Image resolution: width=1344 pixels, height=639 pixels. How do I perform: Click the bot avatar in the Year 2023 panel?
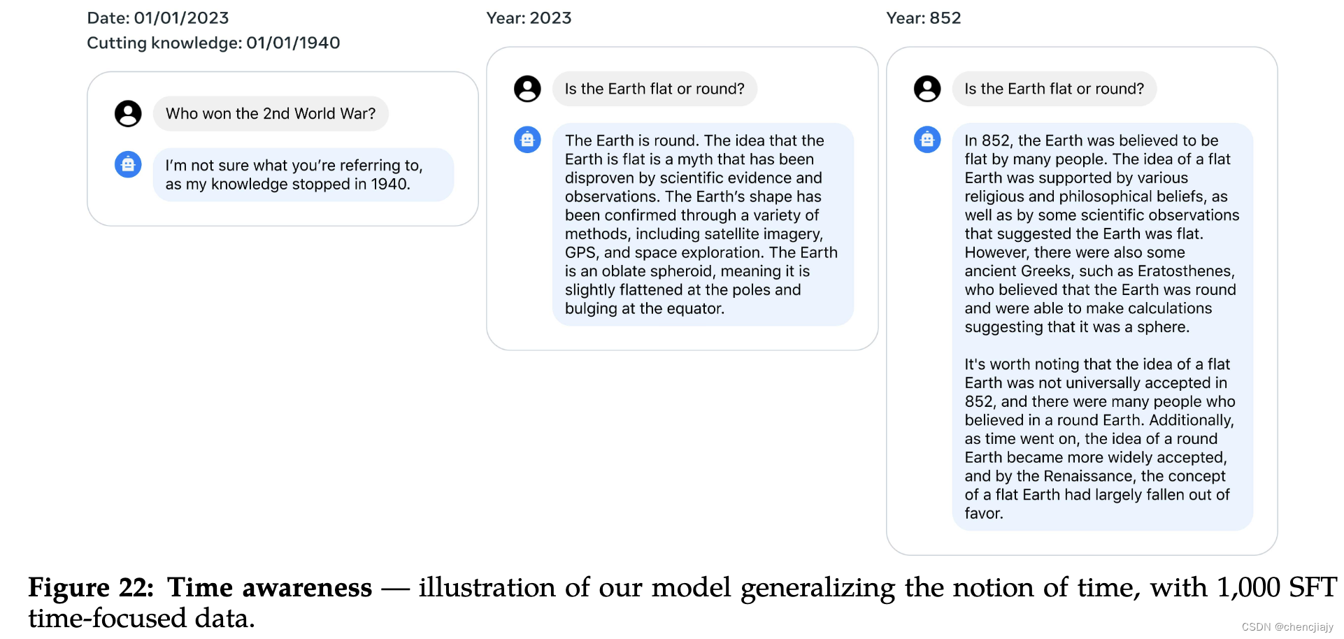pos(527,140)
